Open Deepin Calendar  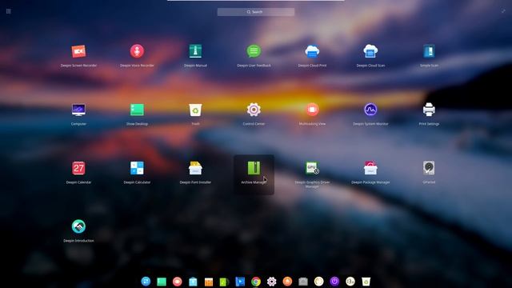click(x=78, y=168)
